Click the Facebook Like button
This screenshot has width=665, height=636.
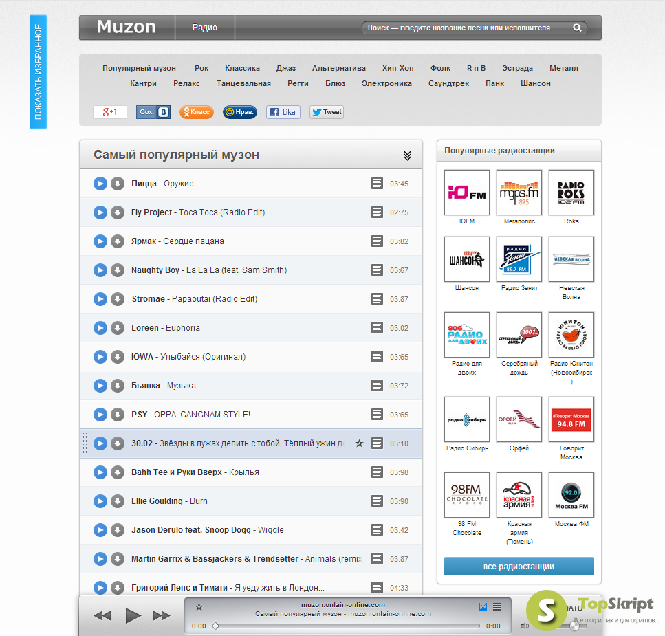[x=283, y=112]
